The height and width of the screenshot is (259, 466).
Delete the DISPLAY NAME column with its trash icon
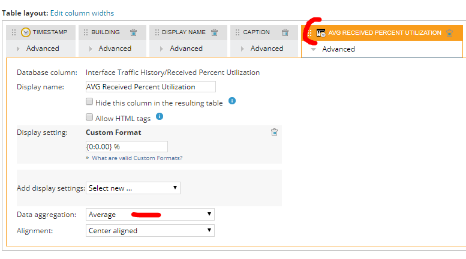click(214, 32)
